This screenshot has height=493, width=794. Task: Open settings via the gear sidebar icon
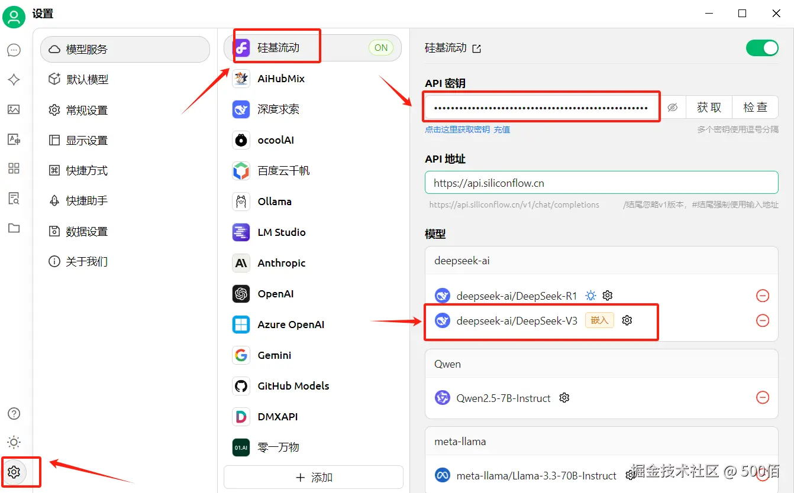coord(14,472)
